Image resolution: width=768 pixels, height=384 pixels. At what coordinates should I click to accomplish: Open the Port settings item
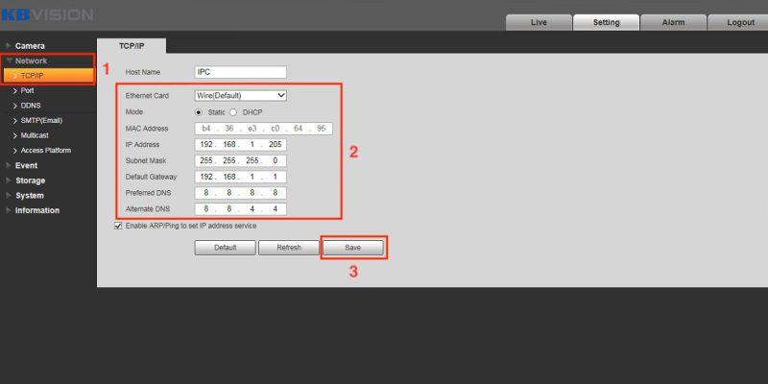(28, 90)
